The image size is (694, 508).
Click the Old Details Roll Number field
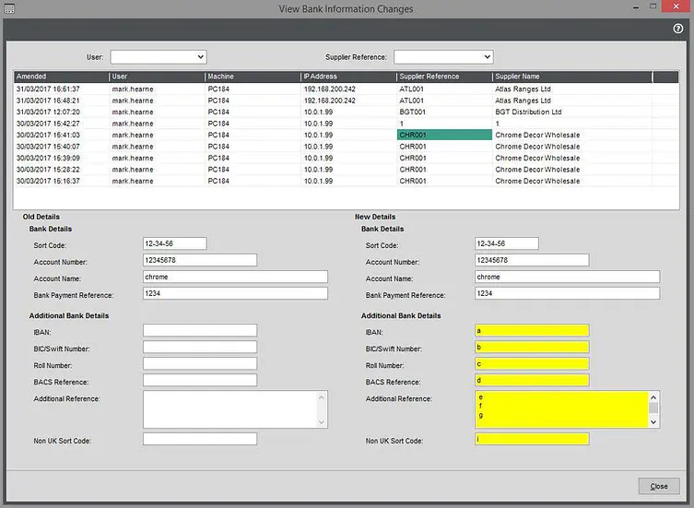pos(200,363)
